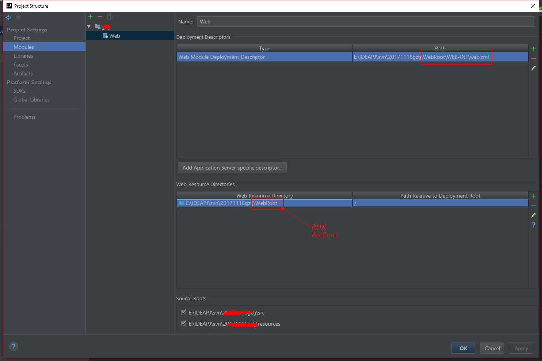Select the Web facet tree item
The image size is (542, 361).
coord(111,36)
